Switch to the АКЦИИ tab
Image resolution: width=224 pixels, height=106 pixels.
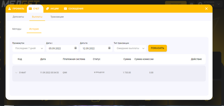click(52, 9)
